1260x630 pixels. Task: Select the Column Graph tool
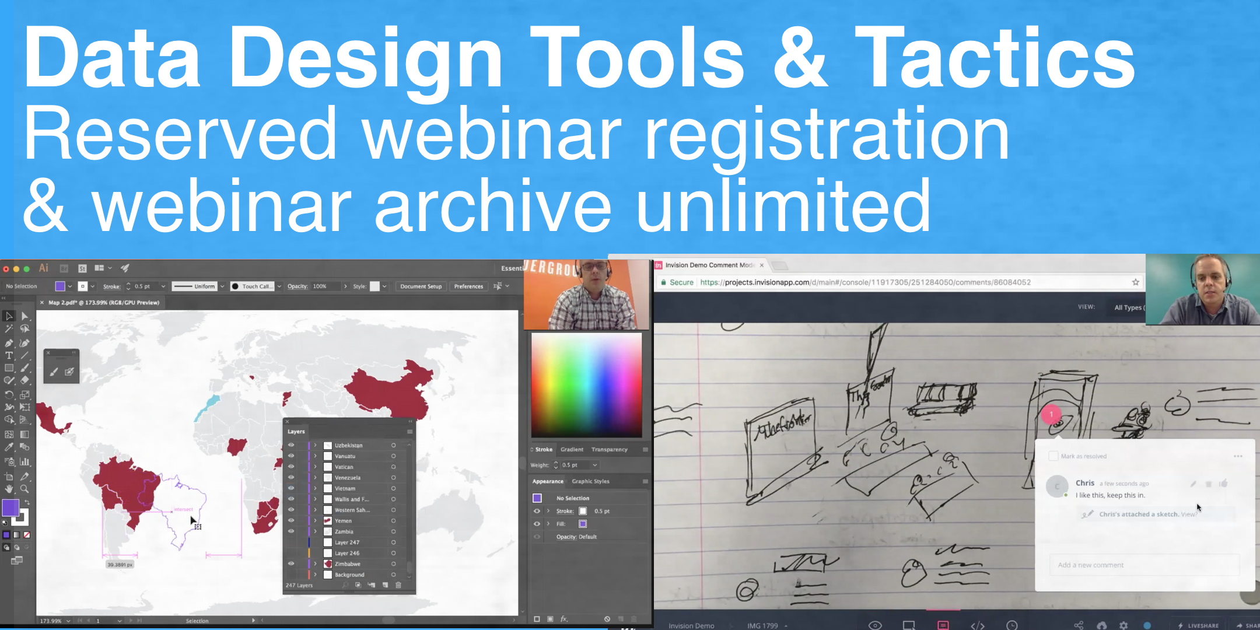[x=24, y=461]
